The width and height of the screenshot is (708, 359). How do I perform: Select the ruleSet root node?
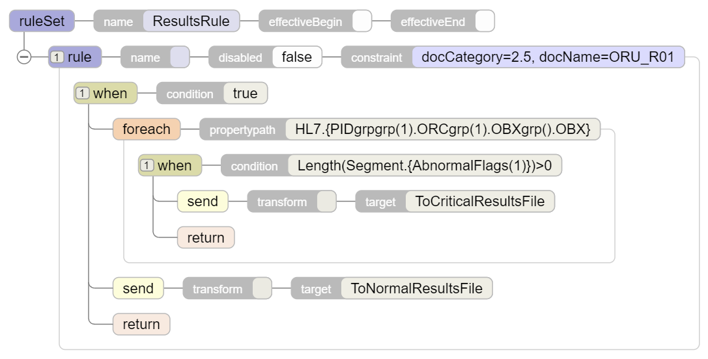tap(42, 21)
